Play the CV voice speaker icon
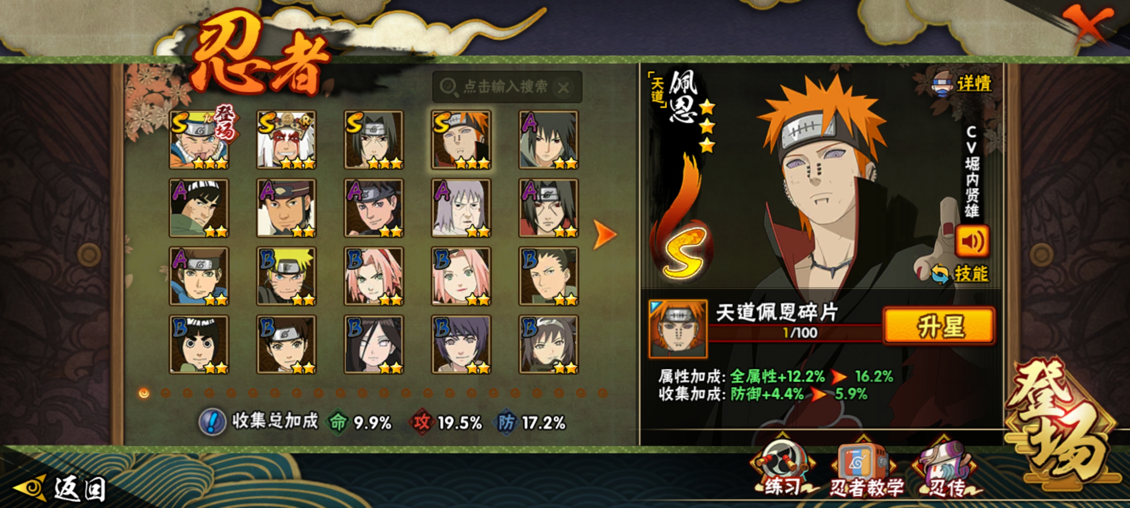 pos(972,241)
